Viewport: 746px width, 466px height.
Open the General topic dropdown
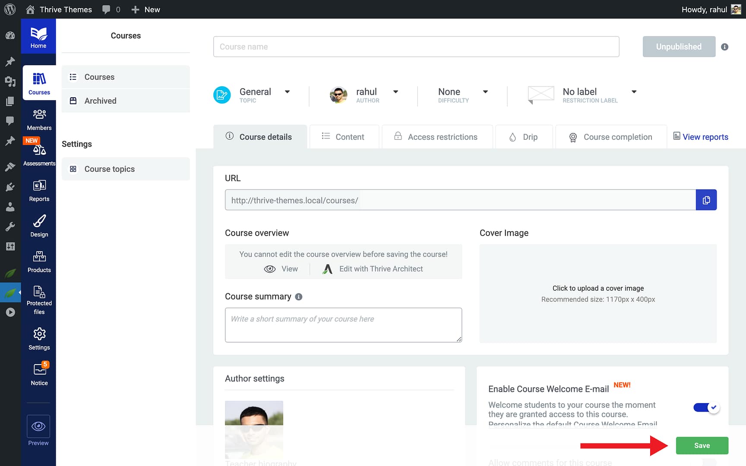pos(287,91)
